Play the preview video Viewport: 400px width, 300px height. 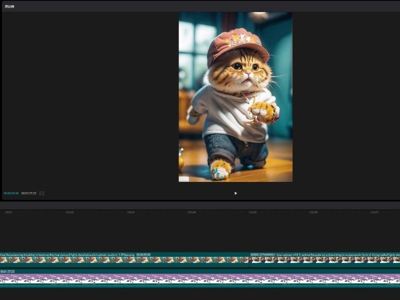click(235, 193)
